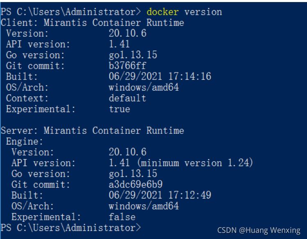The width and height of the screenshot is (307, 239).
Task: Click the Experimental value 'true'
Action: click(x=118, y=109)
